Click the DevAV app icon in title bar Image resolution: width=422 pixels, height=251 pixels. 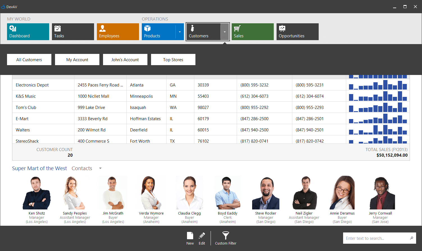click(x=3, y=6)
